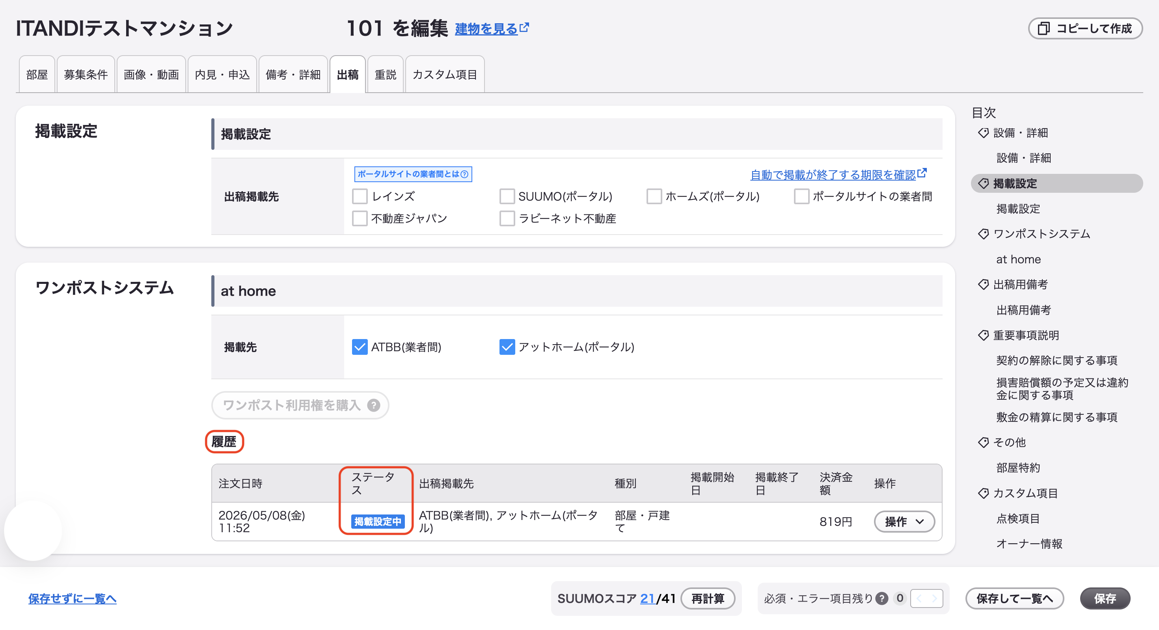The height and width of the screenshot is (630, 1159).
Task: Check the ホームズ(ポータル) checkbox
Action: coord(654,196)
